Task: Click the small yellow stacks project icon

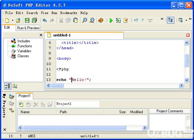Action: [12, 110]
